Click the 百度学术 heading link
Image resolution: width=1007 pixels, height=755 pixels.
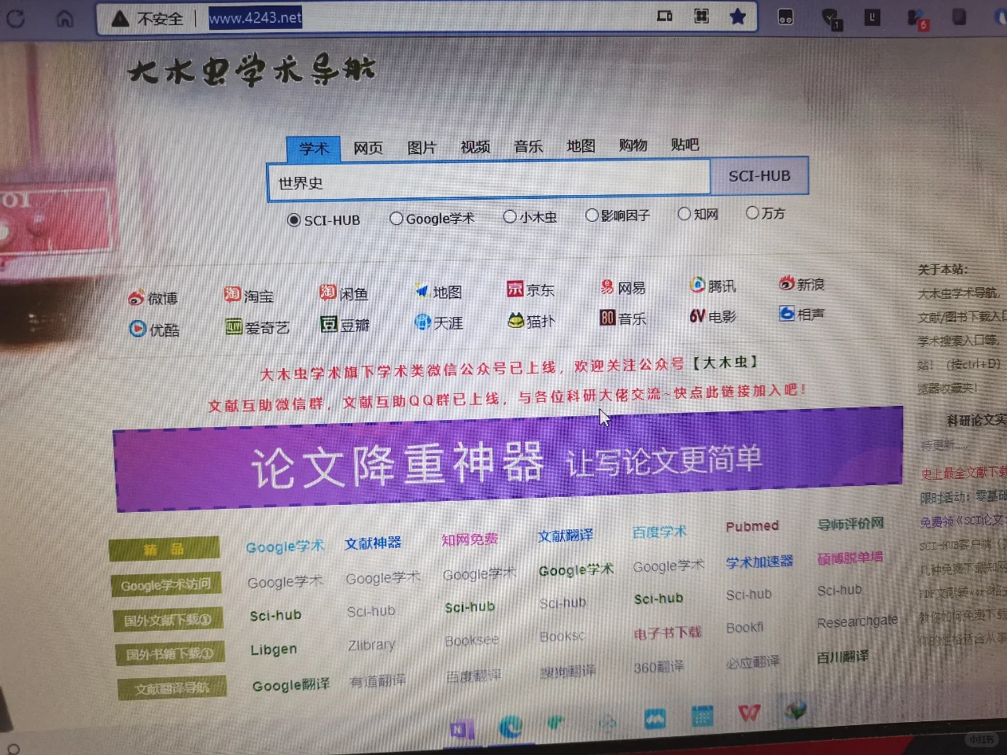click(x=659, y=532)
